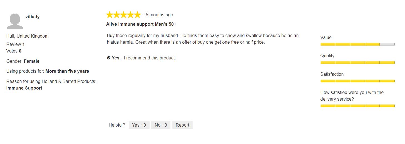Click the Review 1 count
Screen dimensions: 405x144
point(16,44)
